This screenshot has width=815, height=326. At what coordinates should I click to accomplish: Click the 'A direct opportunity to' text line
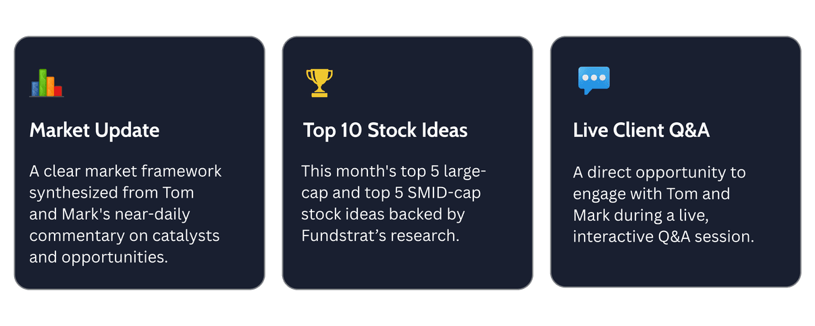coord(659,172)
